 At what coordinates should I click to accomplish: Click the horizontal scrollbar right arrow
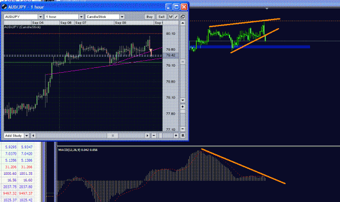147,136
